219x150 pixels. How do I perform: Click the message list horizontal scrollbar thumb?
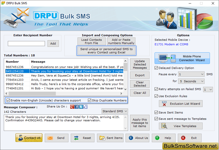32,94
